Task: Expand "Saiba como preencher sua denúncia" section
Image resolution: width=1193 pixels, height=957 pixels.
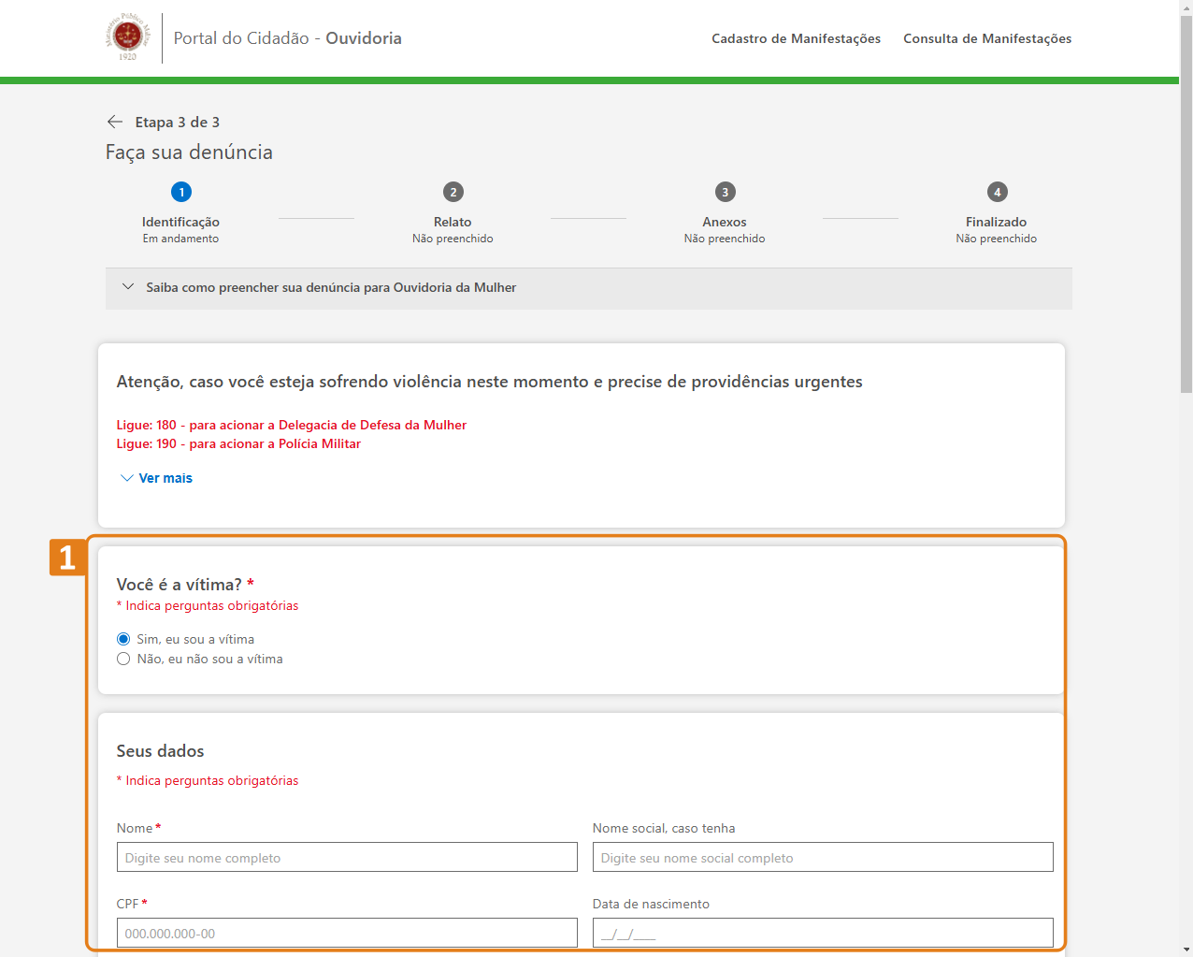Action: 331,288
